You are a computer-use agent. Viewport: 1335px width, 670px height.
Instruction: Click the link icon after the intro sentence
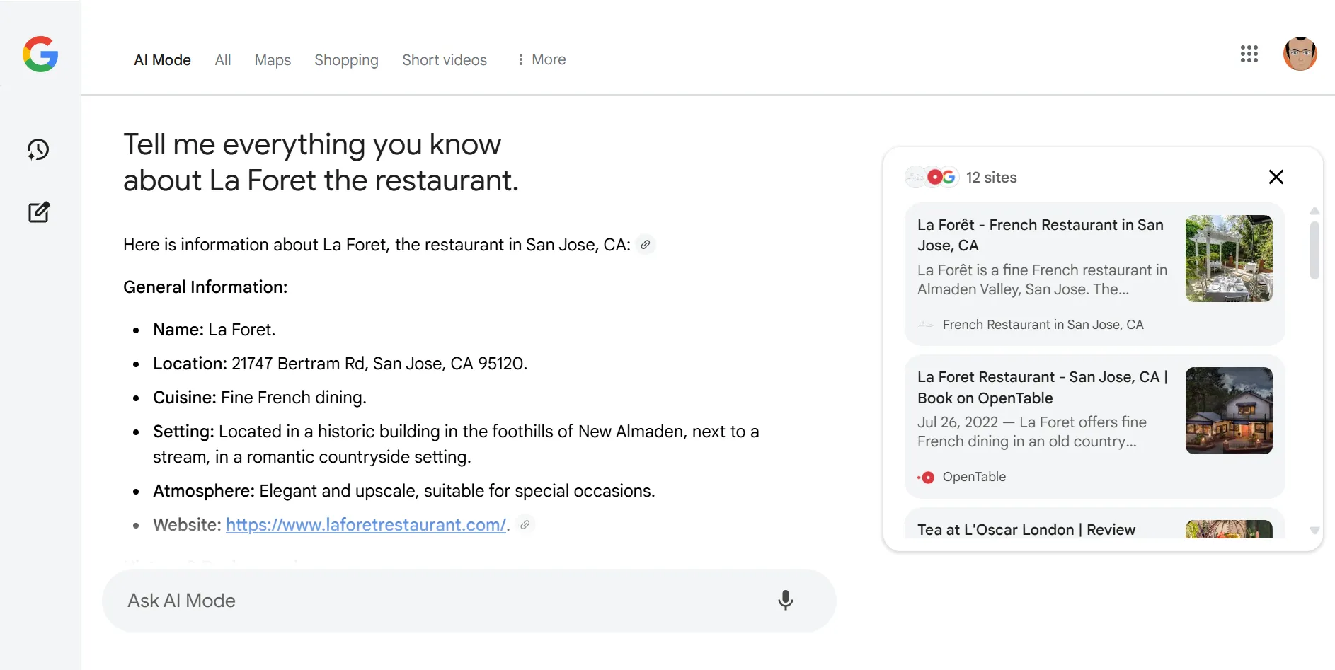(x=645, y=244)
